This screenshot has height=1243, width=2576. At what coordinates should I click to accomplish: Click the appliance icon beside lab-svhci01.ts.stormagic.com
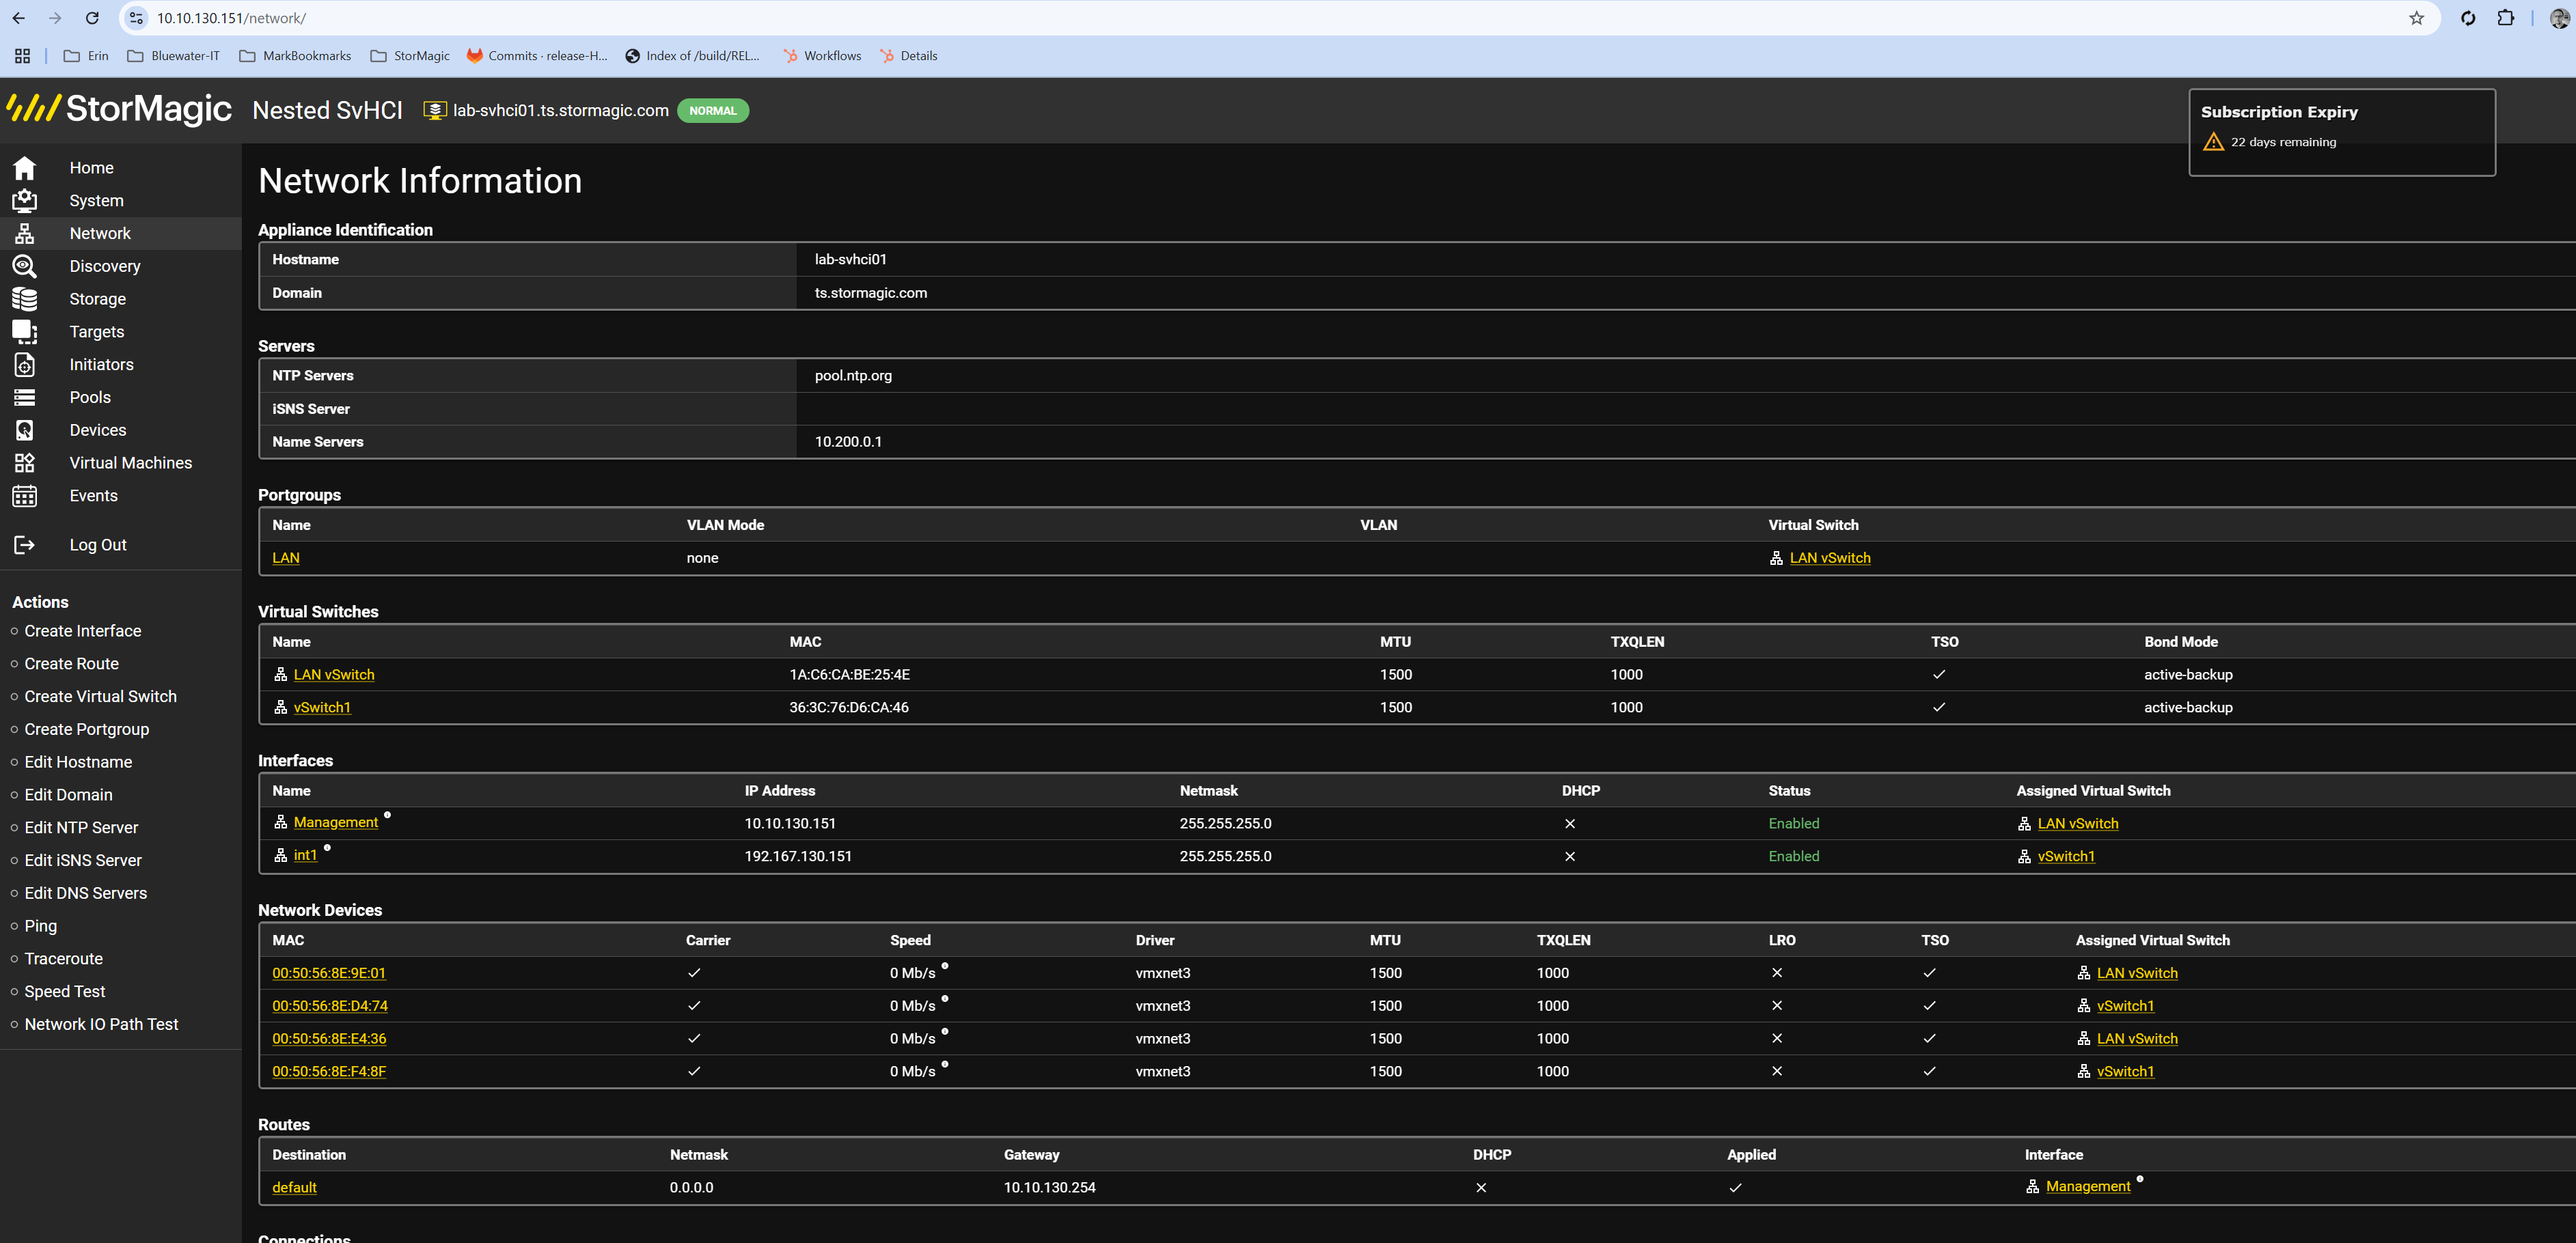[x=434, y=111]
